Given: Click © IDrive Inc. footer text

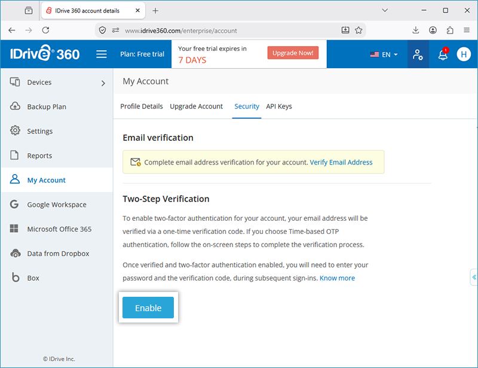Looking at the screenshot, I should 59,359.
